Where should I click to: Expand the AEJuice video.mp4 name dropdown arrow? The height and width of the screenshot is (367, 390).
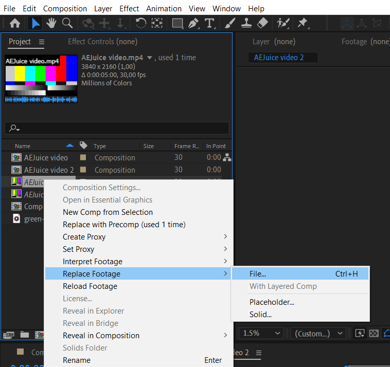150,58
